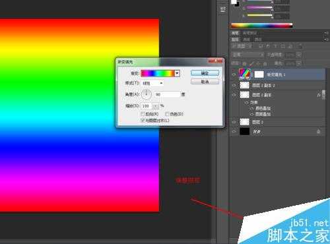This screenshot has width=330, height=244.
Task: Hide the 渐变填充 1 layer via its eye icon
Action: click(x=234, y=75)
